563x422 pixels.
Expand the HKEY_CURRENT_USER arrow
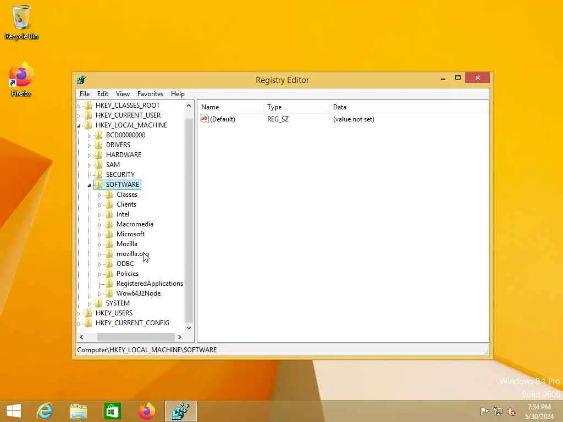tap(79, 115)
